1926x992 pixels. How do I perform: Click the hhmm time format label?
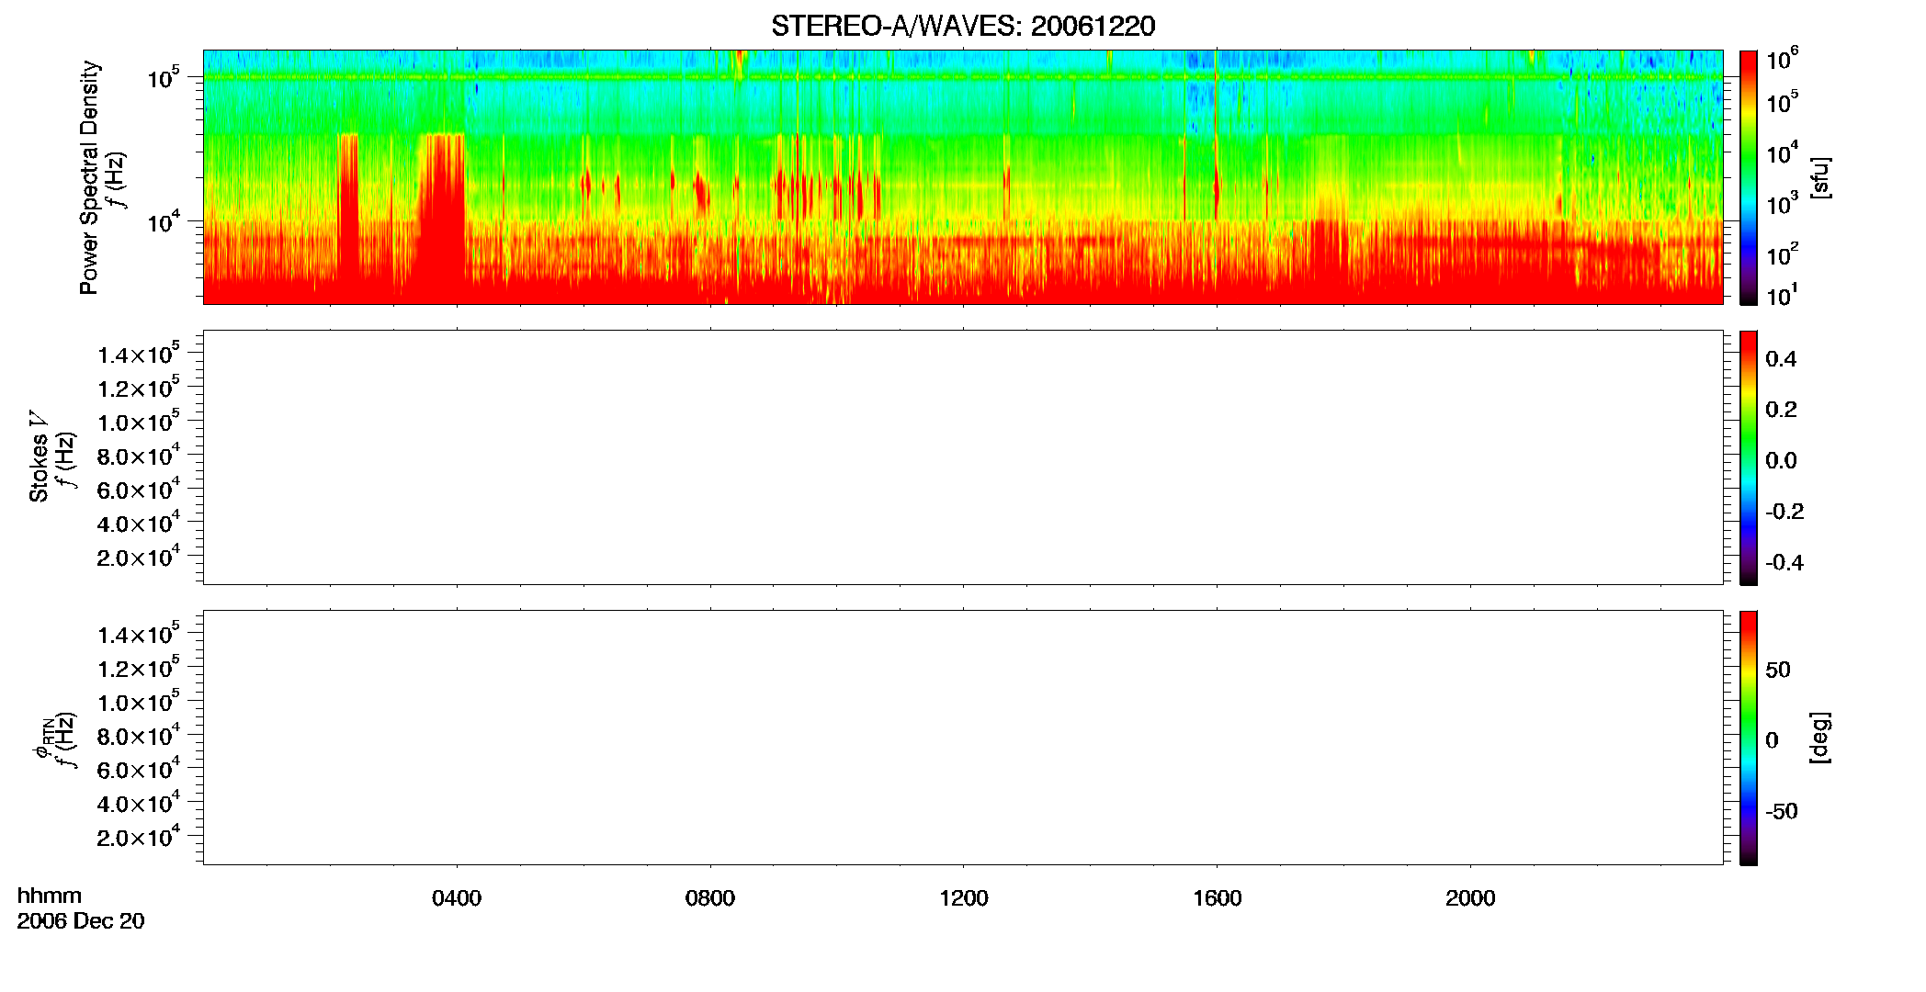tap(50, 896)
